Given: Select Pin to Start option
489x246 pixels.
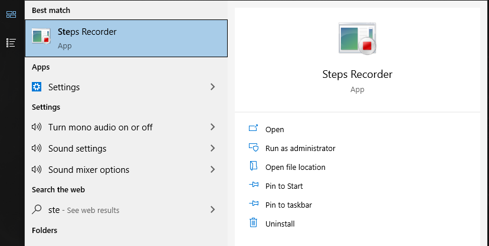Looking at the screenshot, I should click(284, 186).
